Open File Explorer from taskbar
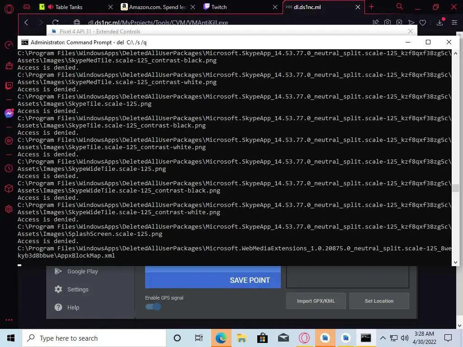 (241, 338)
